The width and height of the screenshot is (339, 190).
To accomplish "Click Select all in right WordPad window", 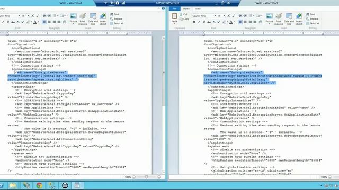I will point(313,23).
